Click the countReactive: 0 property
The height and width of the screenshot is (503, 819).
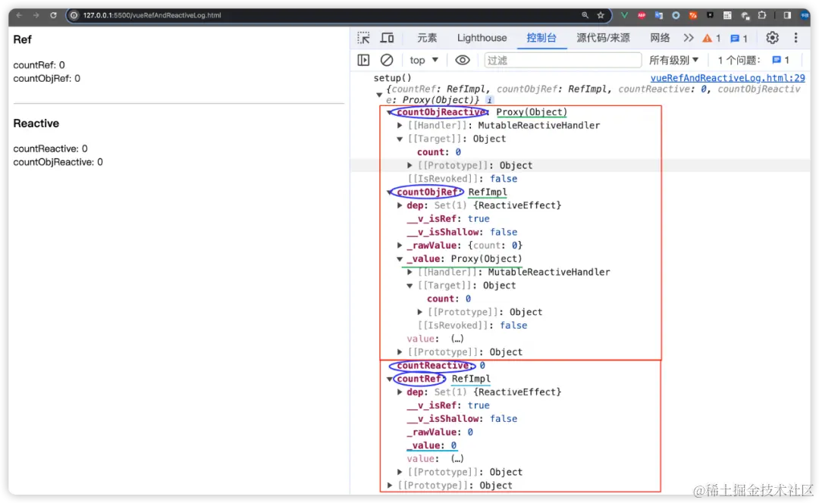pos(441,365)
